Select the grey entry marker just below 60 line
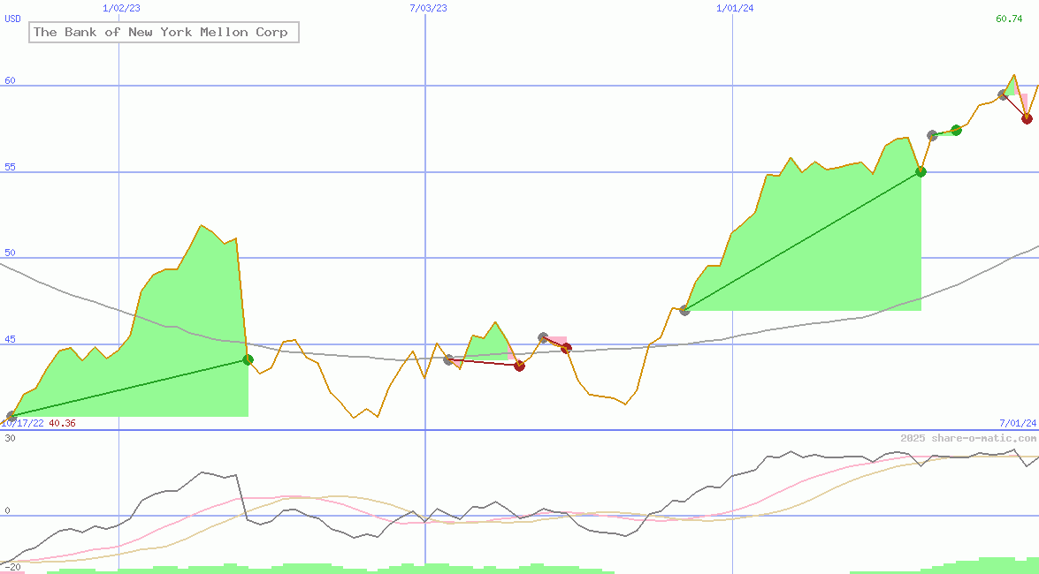This screenshot has width=1039, height=574. coord(1003,94)
